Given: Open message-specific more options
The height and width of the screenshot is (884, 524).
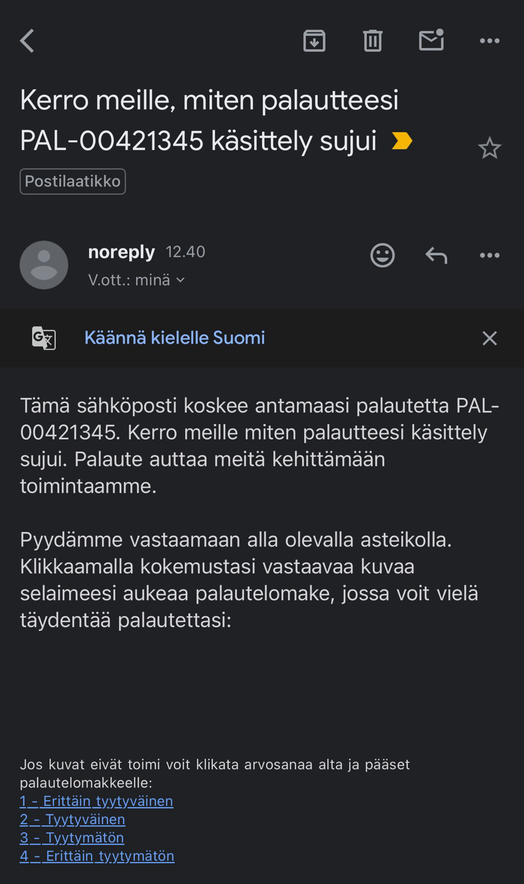Looking at the screenshot, I should (489, 255).
